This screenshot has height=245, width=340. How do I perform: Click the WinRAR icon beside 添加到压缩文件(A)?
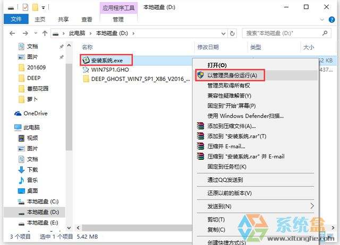pyautogui.click(x=200, y=126)
